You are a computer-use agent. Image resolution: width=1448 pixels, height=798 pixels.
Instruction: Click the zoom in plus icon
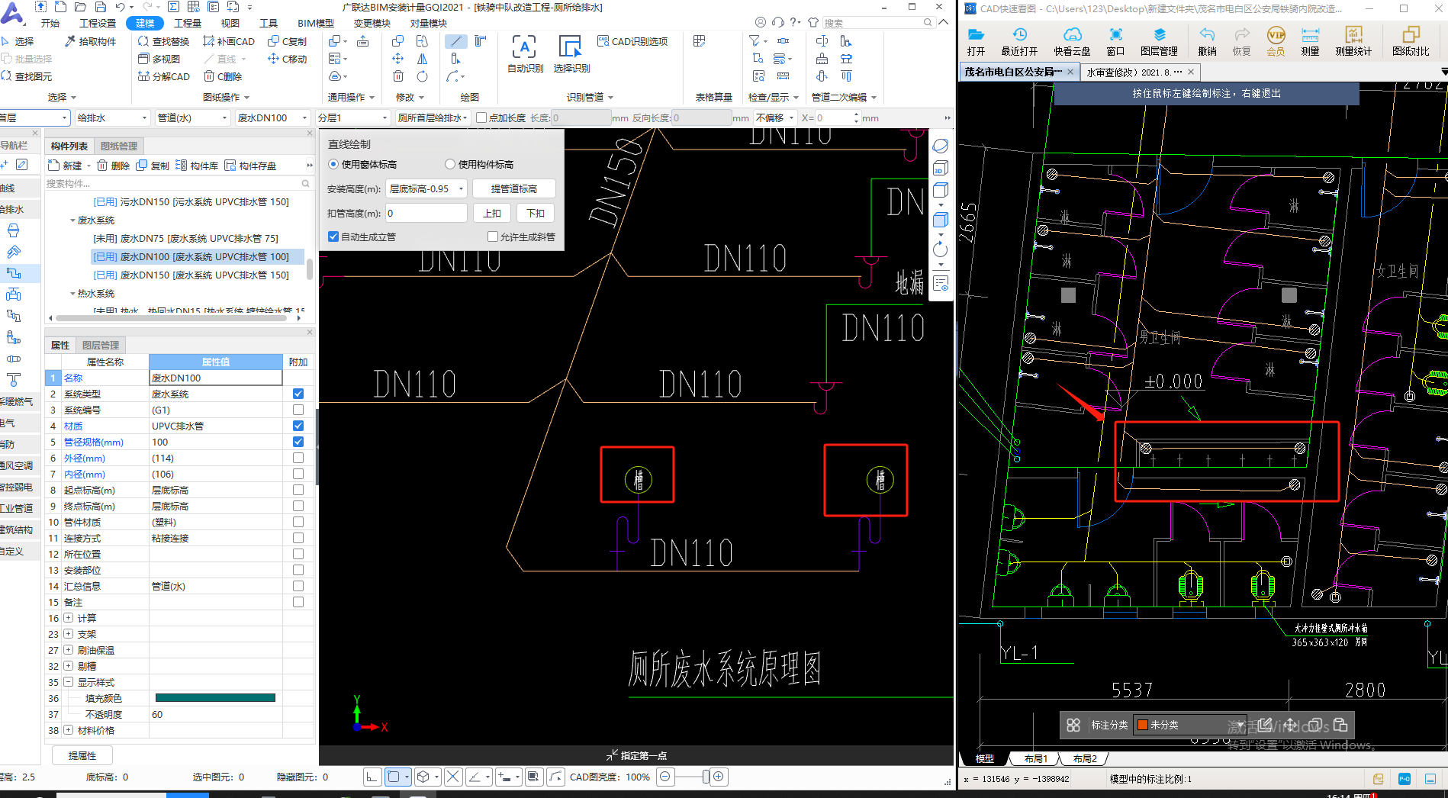pyautogui.click(x=719, y=777)
